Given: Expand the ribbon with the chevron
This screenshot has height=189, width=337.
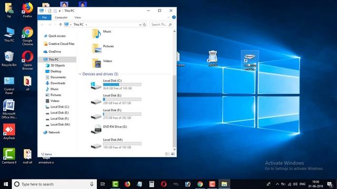Looking at the screenshot, I should point(168,17).
